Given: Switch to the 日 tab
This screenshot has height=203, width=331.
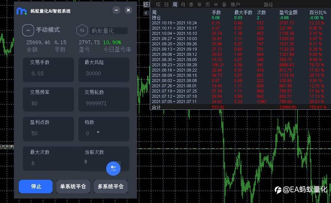Looking at the screenshot, I should [166, 4].
